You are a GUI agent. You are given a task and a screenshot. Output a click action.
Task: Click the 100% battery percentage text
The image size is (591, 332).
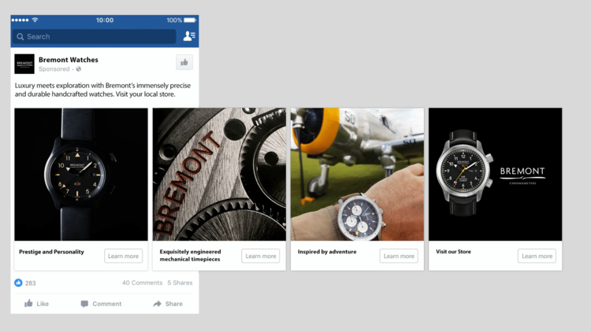(174, 20)
